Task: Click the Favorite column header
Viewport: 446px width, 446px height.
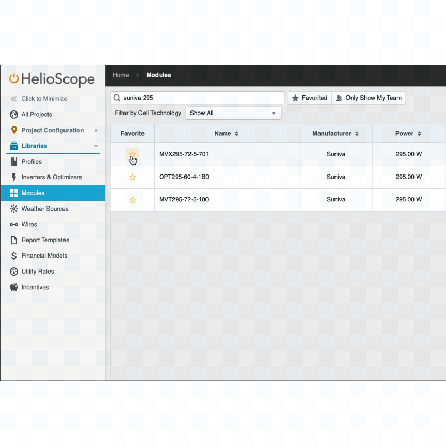Action: [133, 133]
